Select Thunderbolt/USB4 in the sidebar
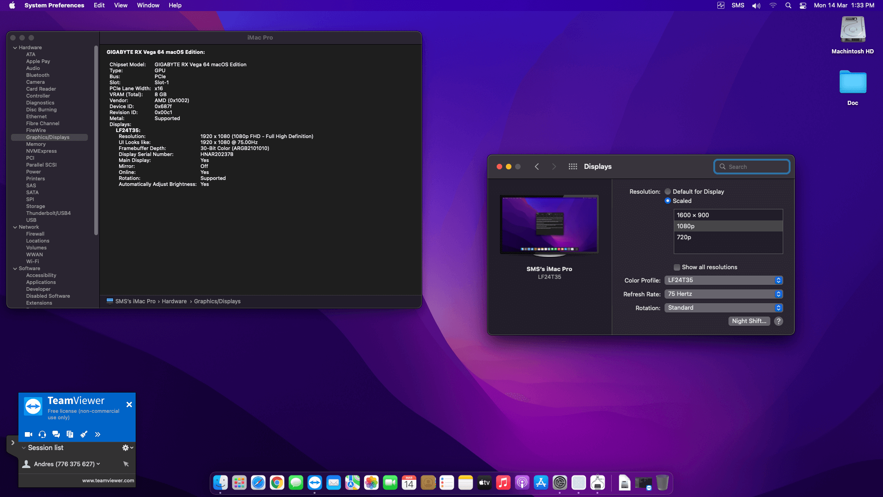 (48, 214)
